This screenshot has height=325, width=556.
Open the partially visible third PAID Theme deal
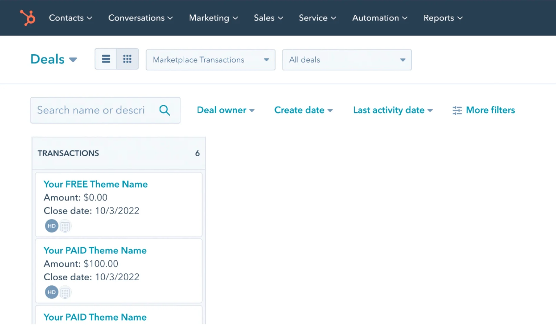pyautogui.click(x=95, y=317)
